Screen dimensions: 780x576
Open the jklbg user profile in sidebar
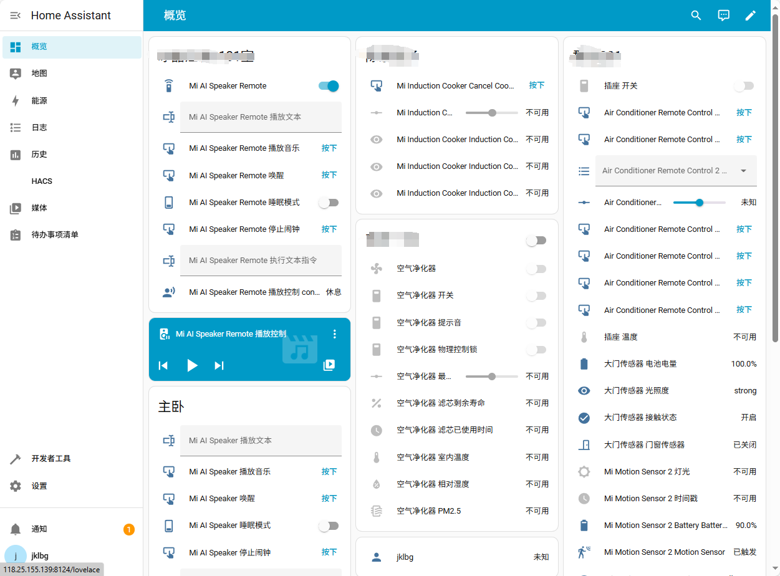72,556
